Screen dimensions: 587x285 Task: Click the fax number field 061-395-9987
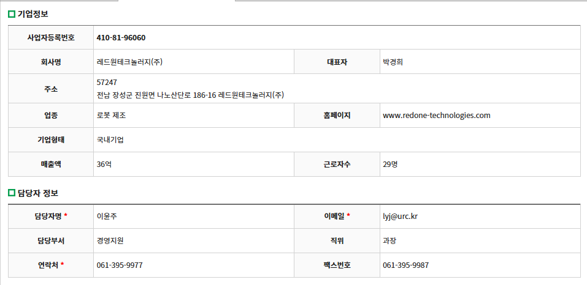tap(405, 265)
